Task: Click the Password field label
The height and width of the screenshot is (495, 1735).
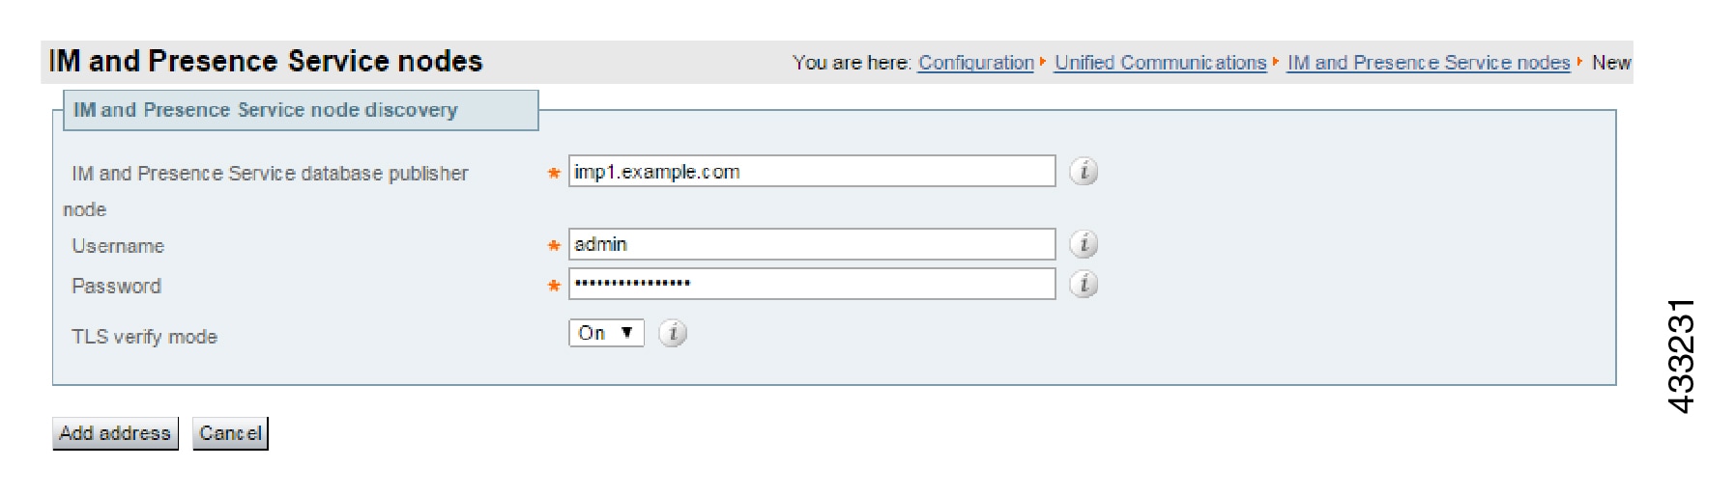Action: 116,287
